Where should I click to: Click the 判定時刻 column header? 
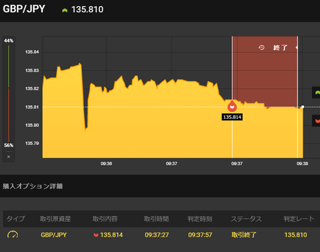coord(200,219)
